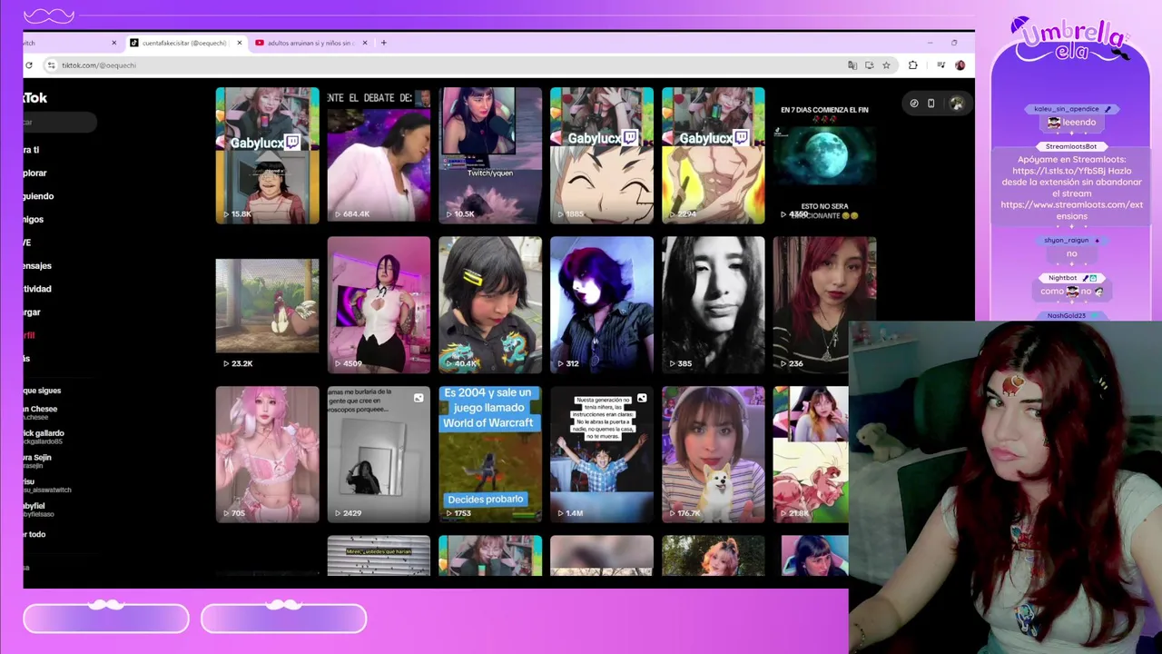This screenshot has width=1162, height=654.
Task: Close the first Twitch tab
Action: 113,43
